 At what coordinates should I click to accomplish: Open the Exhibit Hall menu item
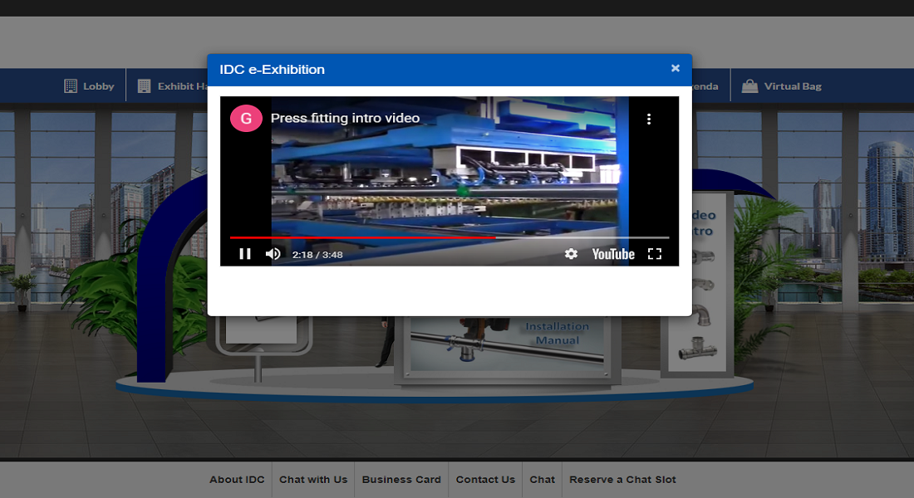coord(173,86)
